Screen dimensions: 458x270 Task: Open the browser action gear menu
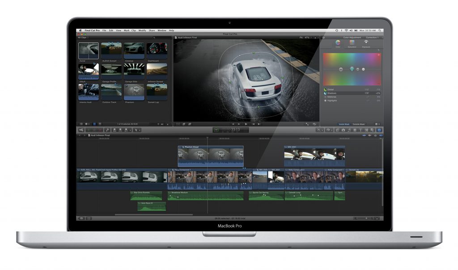click(87, 124)
